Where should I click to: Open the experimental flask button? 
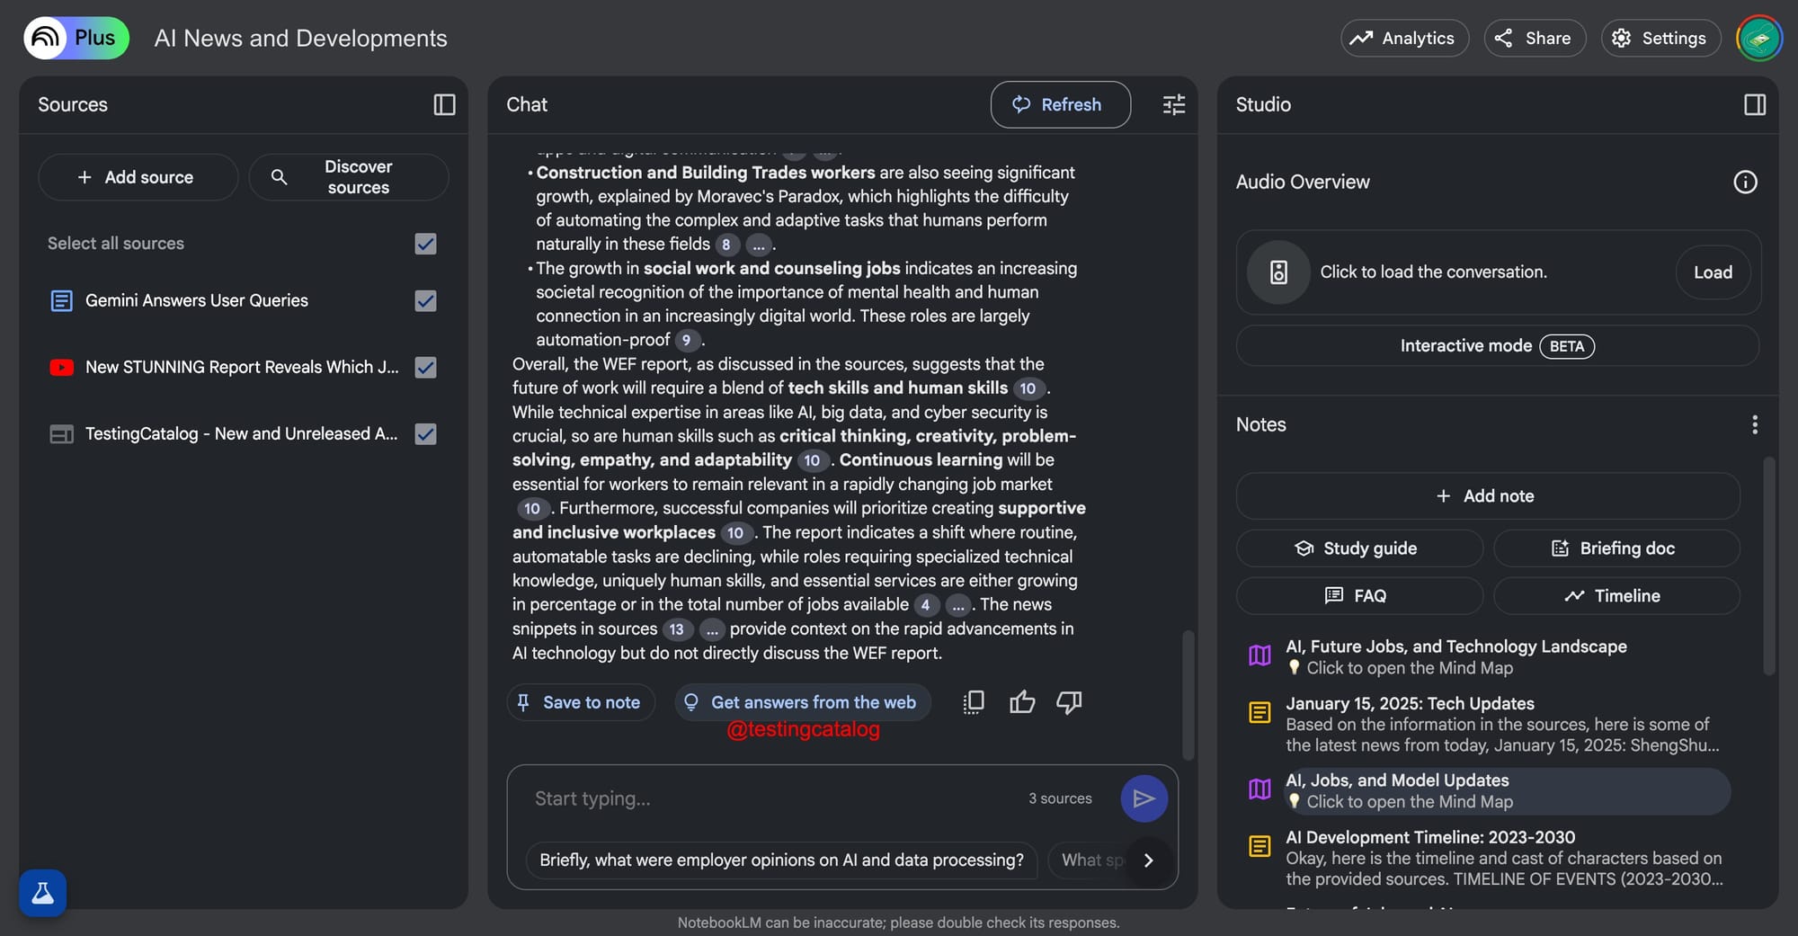tap(42, 893)
